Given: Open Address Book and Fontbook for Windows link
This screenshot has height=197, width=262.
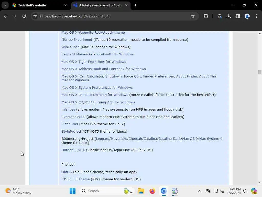Looking at the screenshot, I should (104, 69).
